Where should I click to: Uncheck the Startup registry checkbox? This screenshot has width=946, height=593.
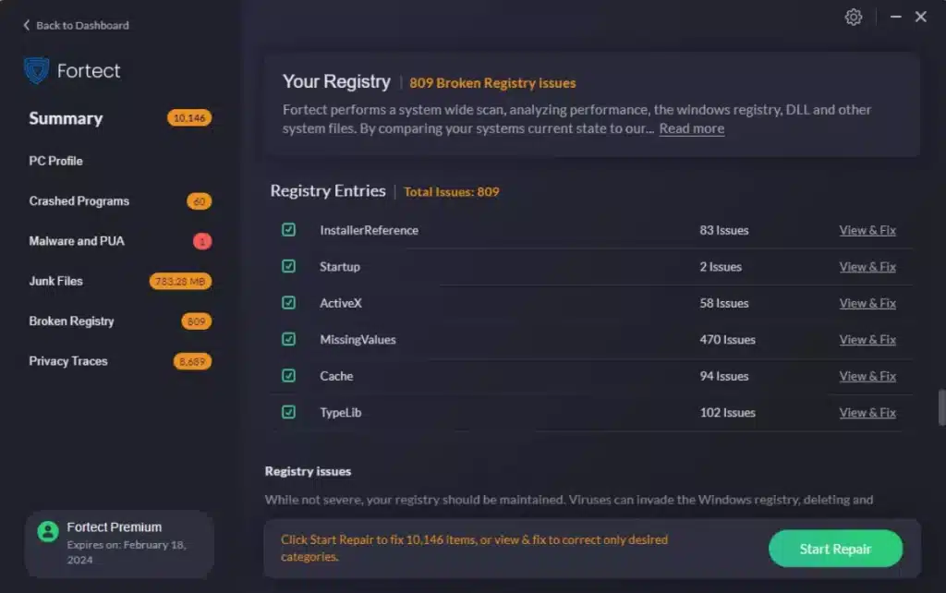pos(288,266)
